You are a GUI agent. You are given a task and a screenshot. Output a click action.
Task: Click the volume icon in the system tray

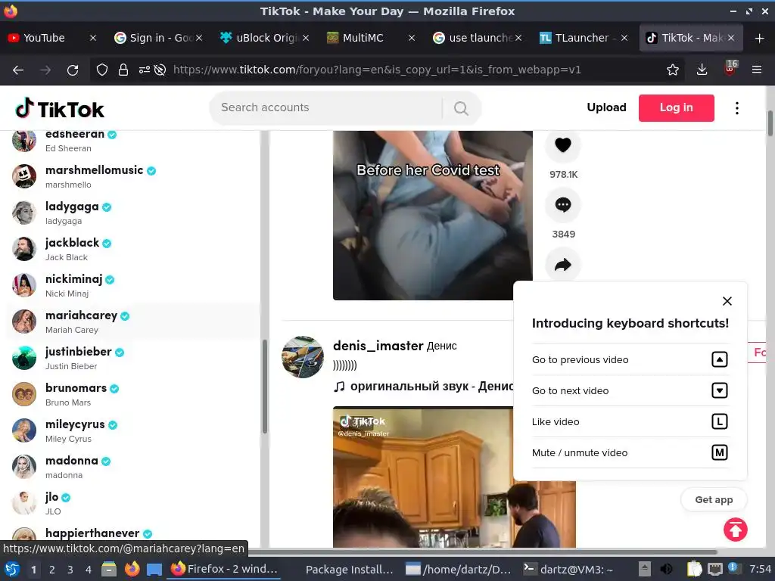point(666,569)
